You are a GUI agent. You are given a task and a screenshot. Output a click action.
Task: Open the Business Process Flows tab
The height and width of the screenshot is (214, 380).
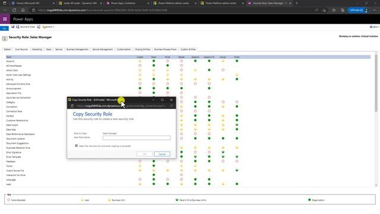(x=165, y=49)
